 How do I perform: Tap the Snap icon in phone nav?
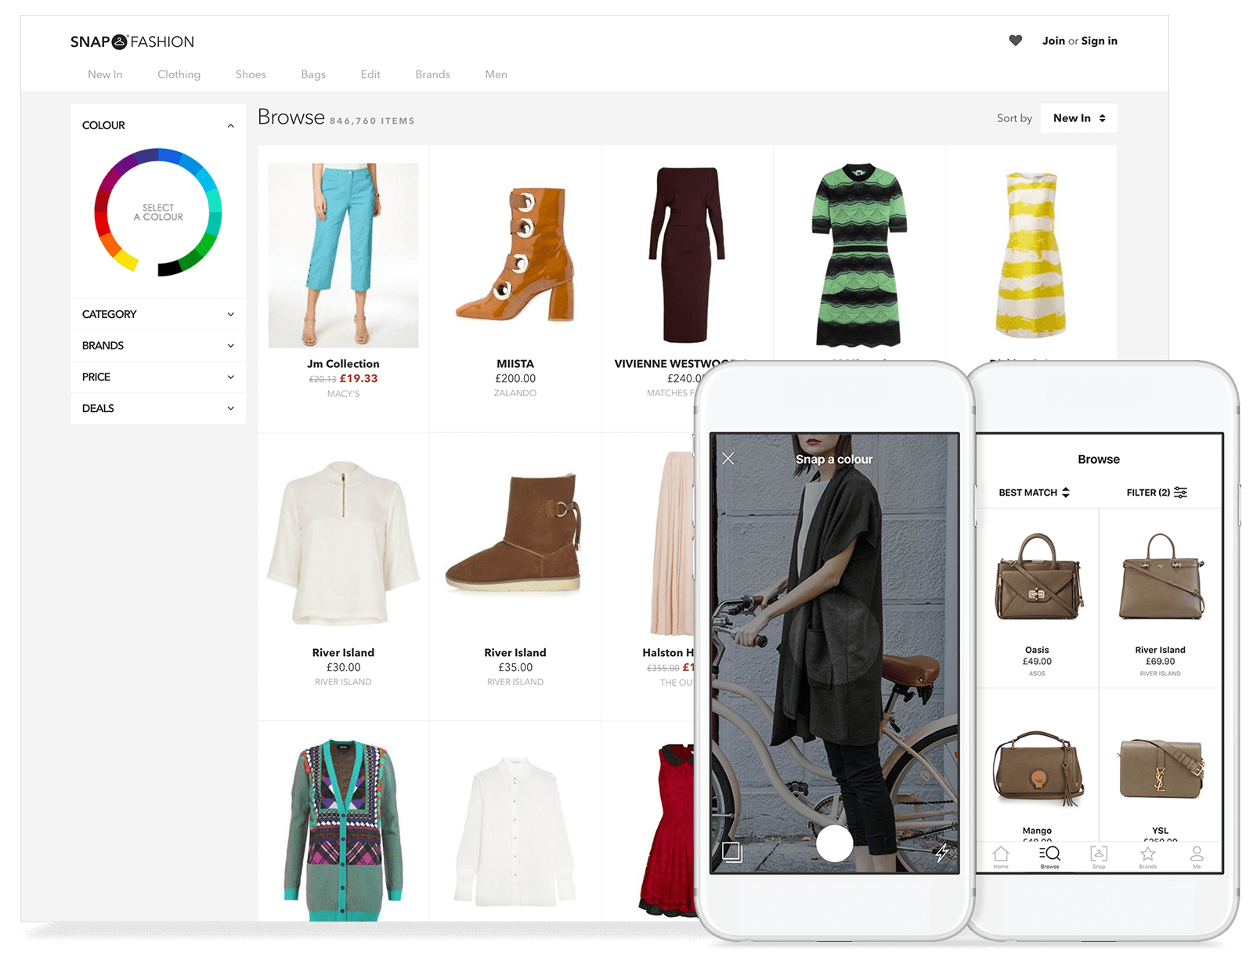click(1099, 857)
